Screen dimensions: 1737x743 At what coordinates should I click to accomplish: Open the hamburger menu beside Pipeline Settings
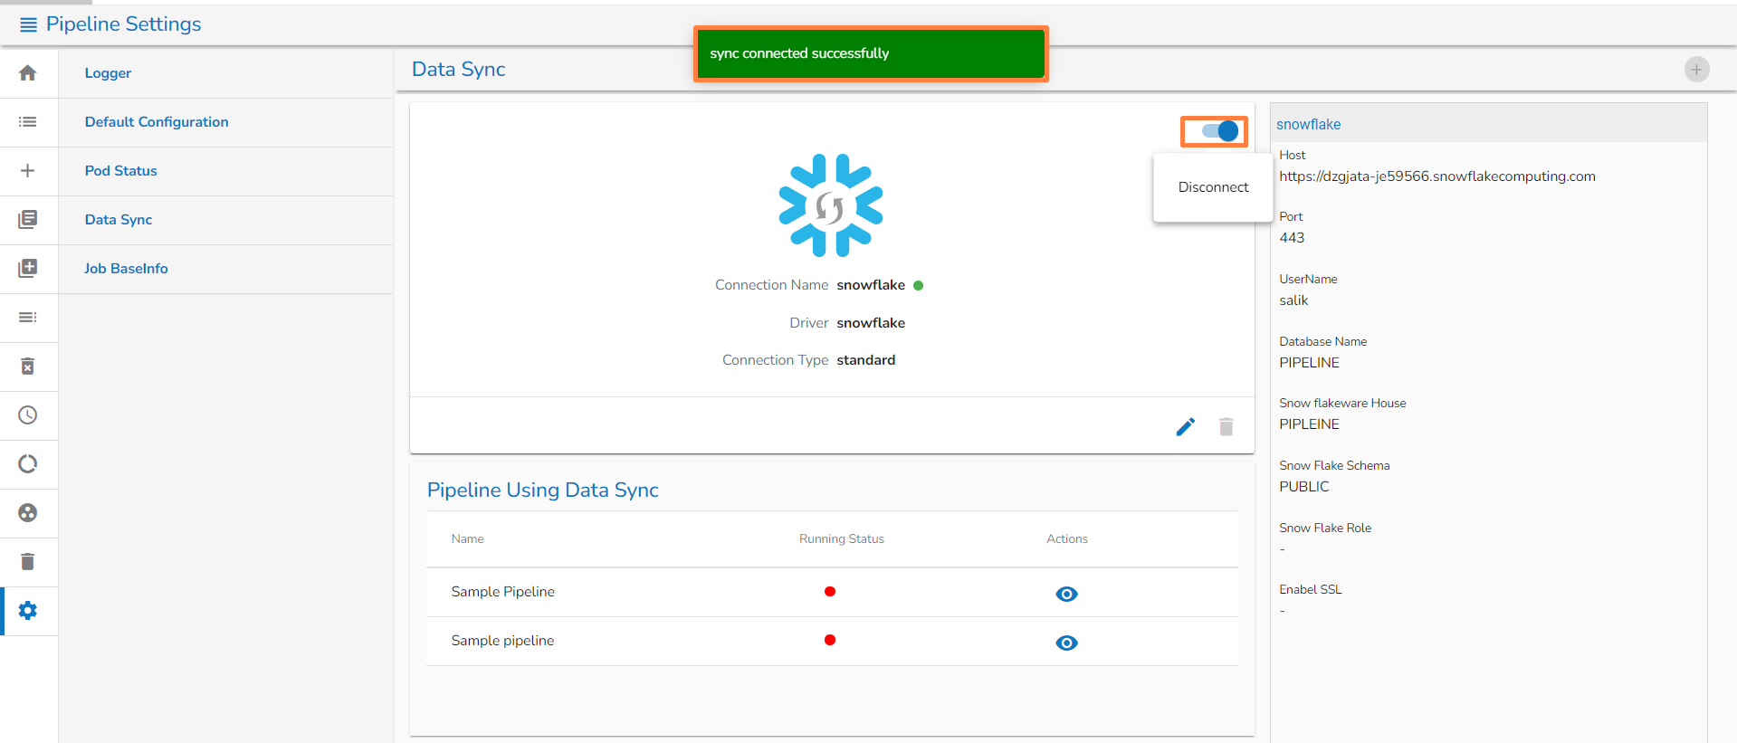(29, 24)
